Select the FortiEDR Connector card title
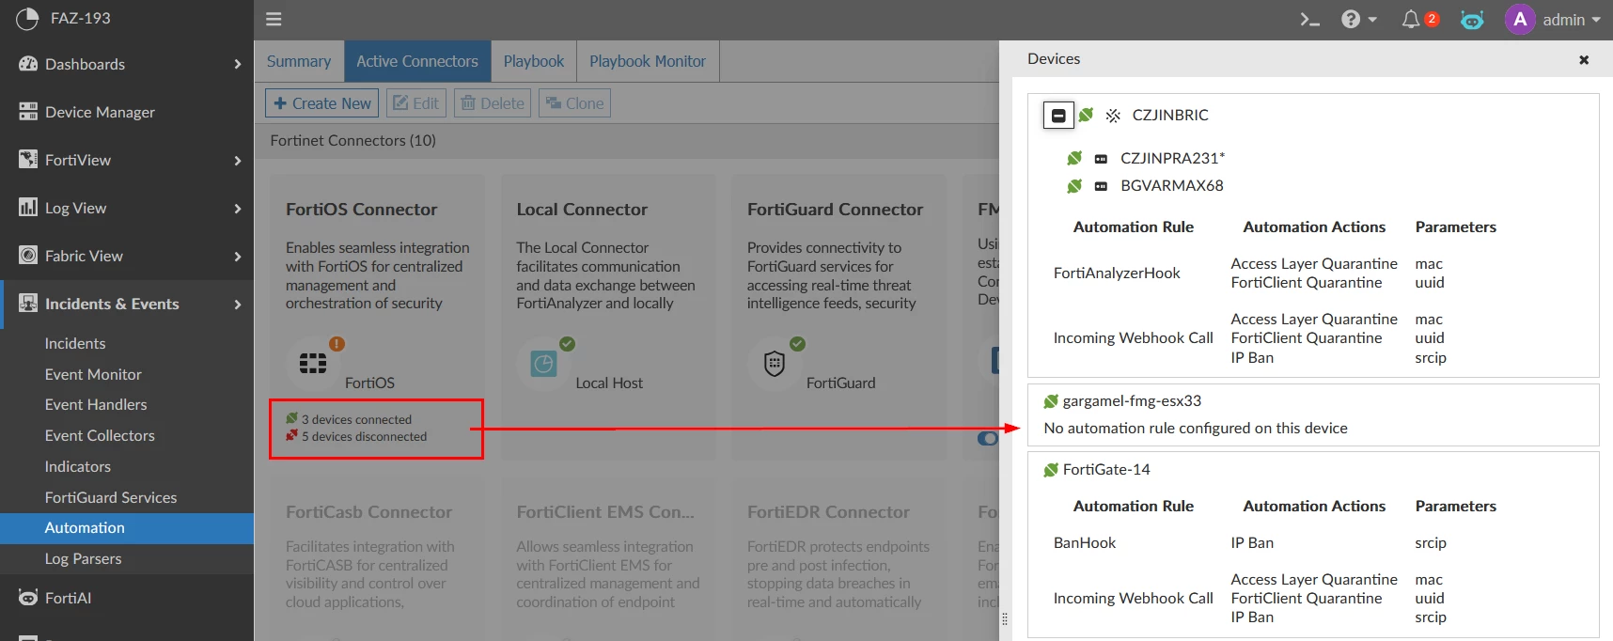Screen dimensions: 1613x641 pos(828,512)
